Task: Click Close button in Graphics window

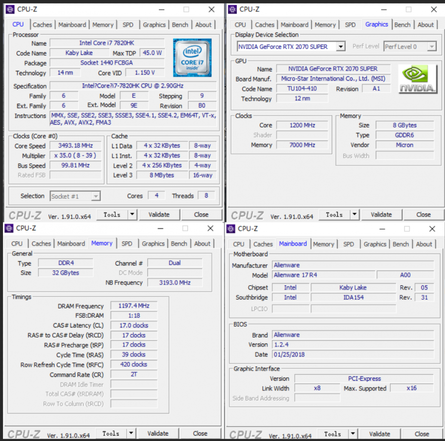Action: point(423,215)
